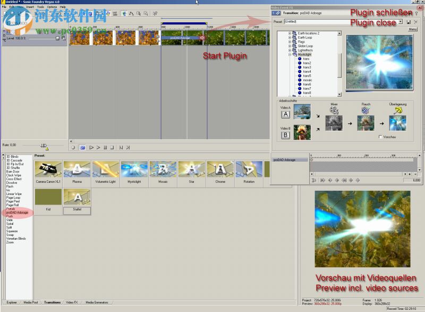Screen dimensions: 425x312
Task: Select the trans5 preset in tree
Action: [x=307, y=76]
